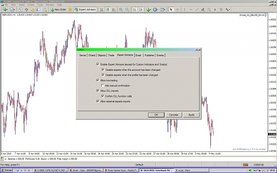
Task: Open the View menu
Action: click(x=13, y=5)
